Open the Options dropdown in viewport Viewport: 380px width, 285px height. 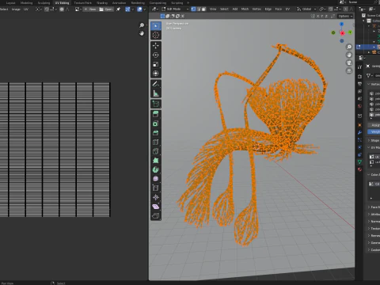click(x=345, y=17)
